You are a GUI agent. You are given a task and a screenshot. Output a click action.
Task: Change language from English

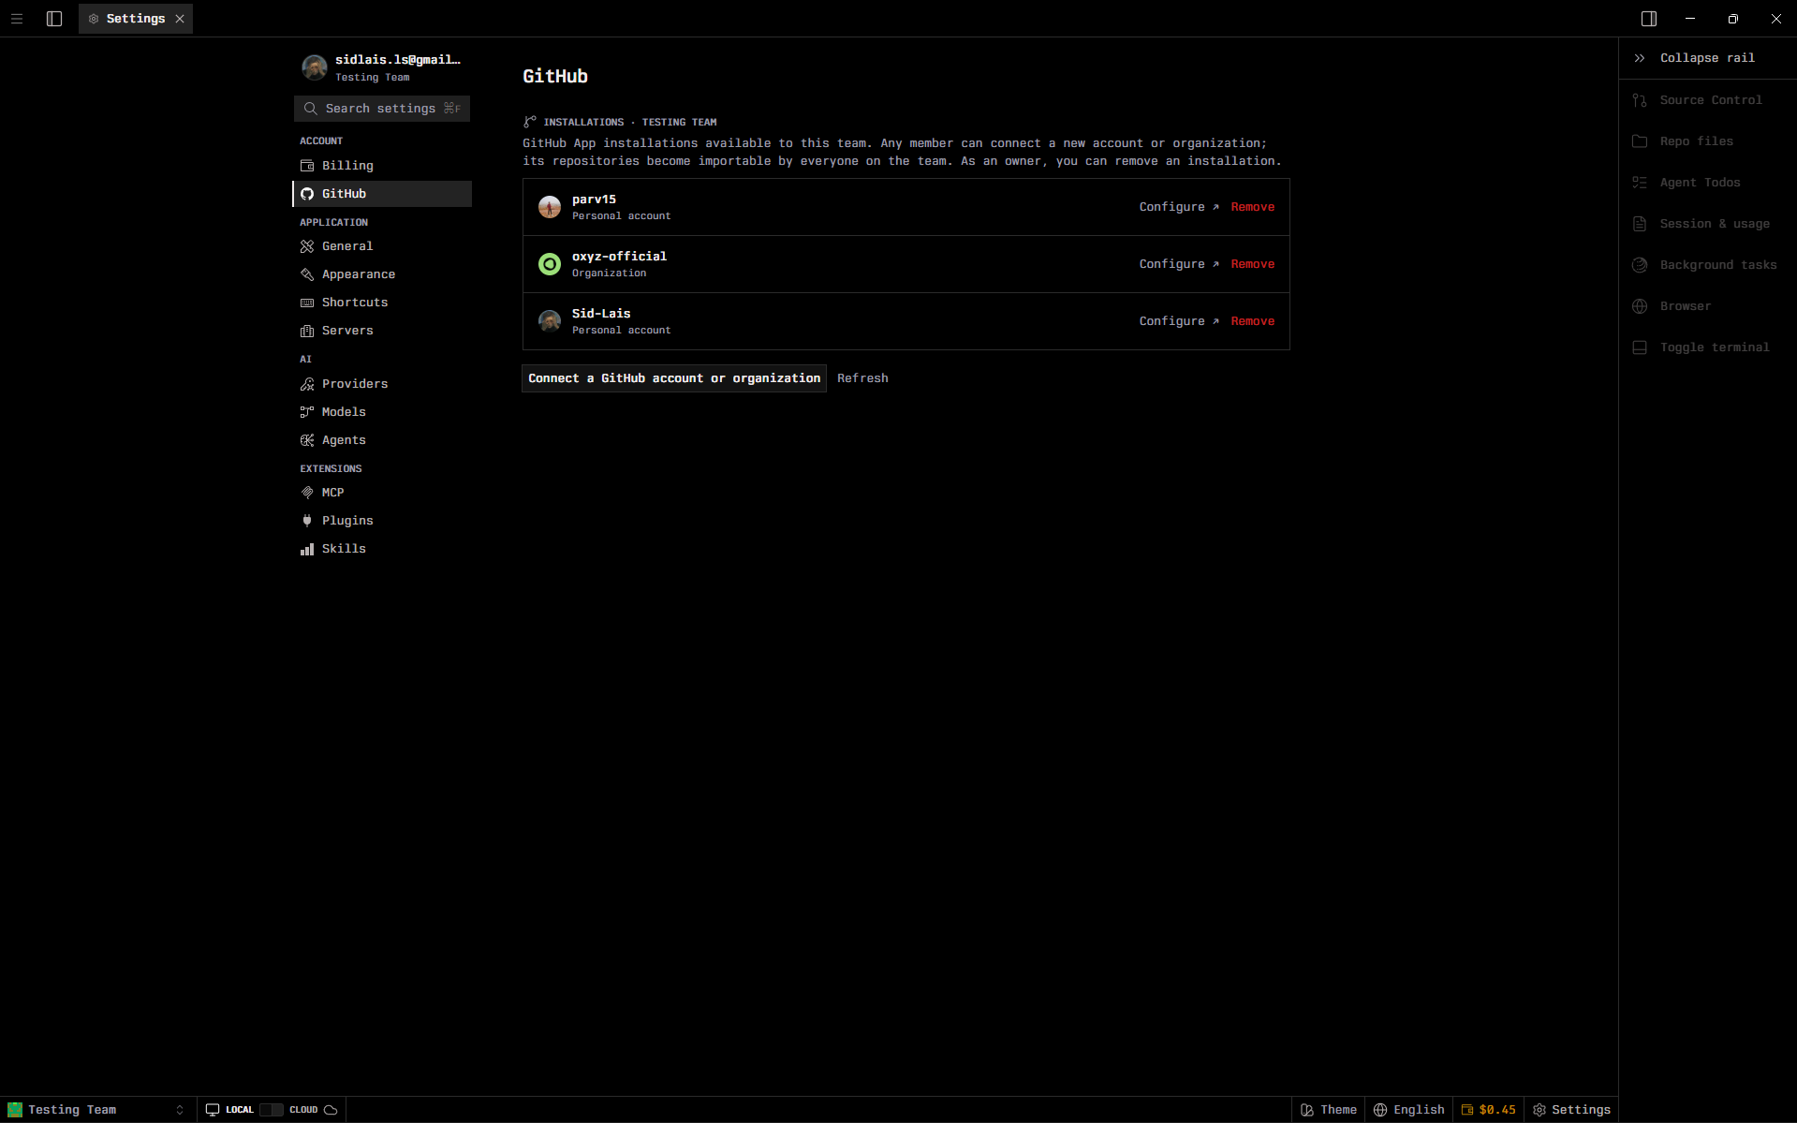[1409, 1110]
